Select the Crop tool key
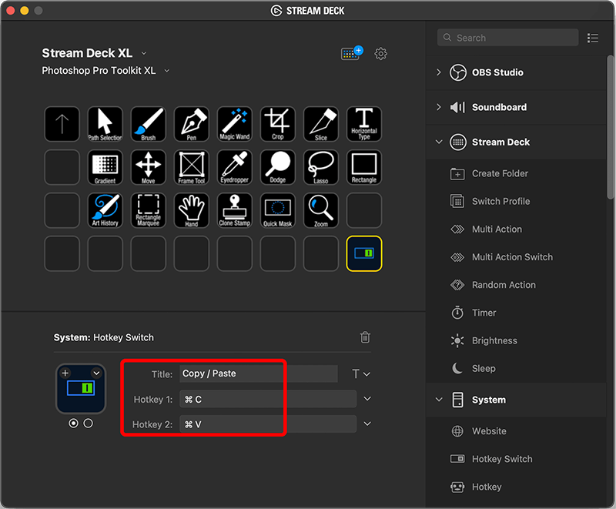616x509 pixels. tap(278, 124)
